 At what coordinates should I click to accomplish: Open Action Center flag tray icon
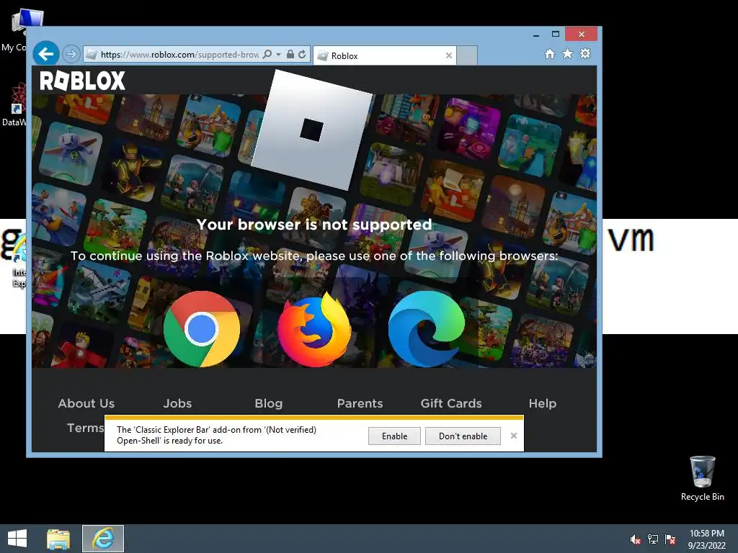point(670,539)
